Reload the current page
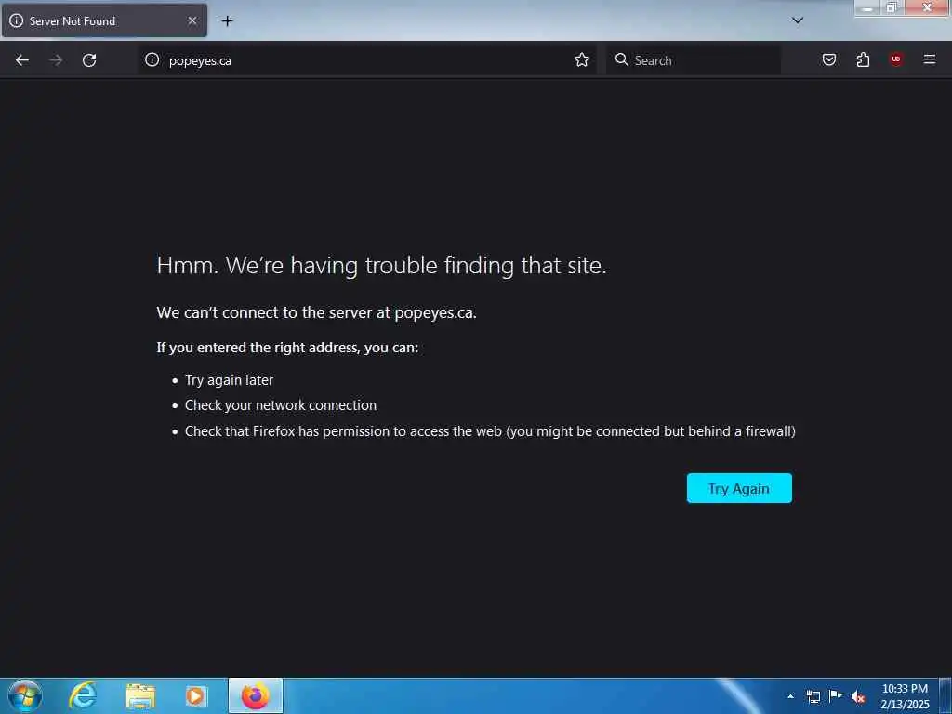Image resolution: width=952 pixels, height=714 pixels. [89, 60]
